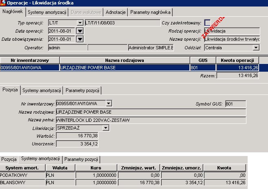The image size is (268, 189).
Task: Expand the Oddział Centrala dropdown
Action: pyautogui.click(x=256, y=48)
